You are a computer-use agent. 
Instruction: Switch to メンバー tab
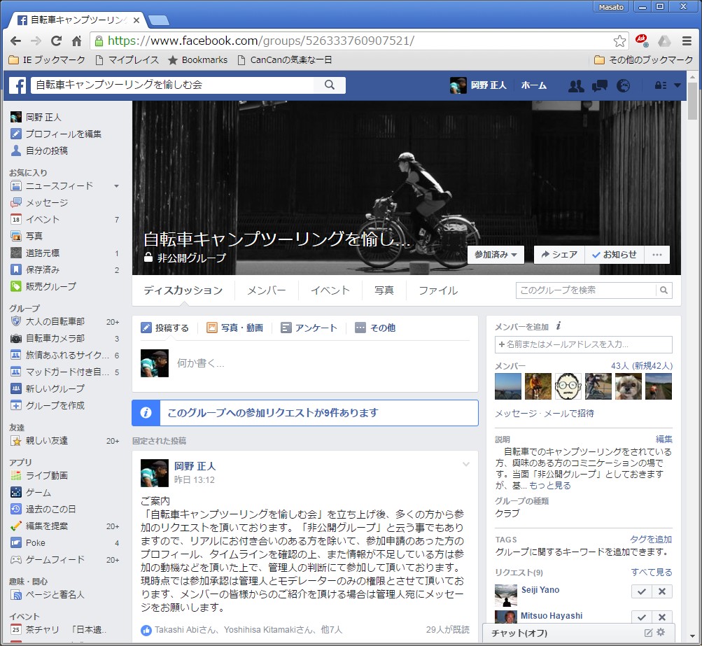(x=267, y=290)
